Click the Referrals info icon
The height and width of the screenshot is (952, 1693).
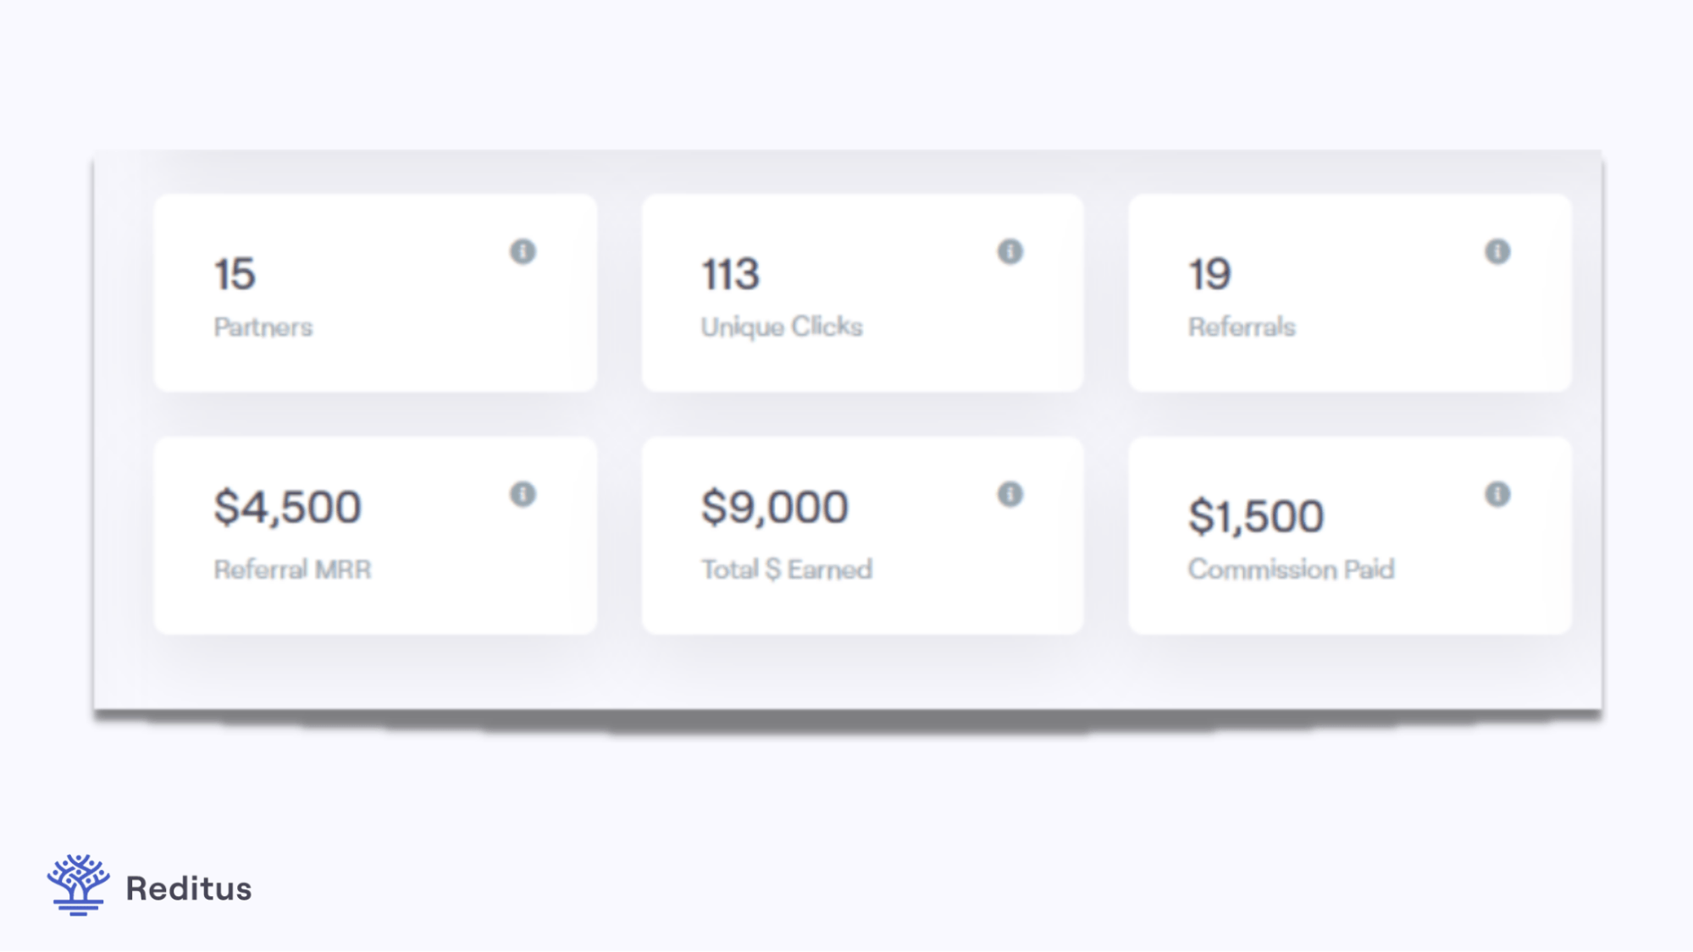(1496, 251)
